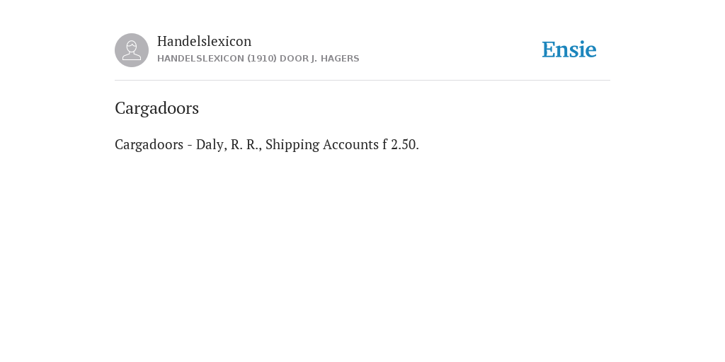
Task: Click the letter E of Ensie logo
Action: 549,49
